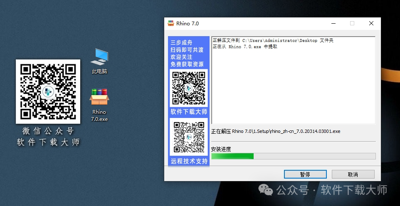Click the QR code above 远程技术支持
The width and height of the screenshot is (400, 206).
pos(189,137)
